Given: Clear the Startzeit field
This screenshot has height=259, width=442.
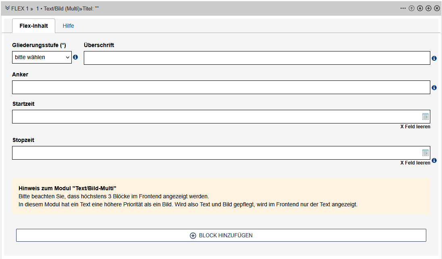Looking at the screenshot, I should click(x=415, y=127).
